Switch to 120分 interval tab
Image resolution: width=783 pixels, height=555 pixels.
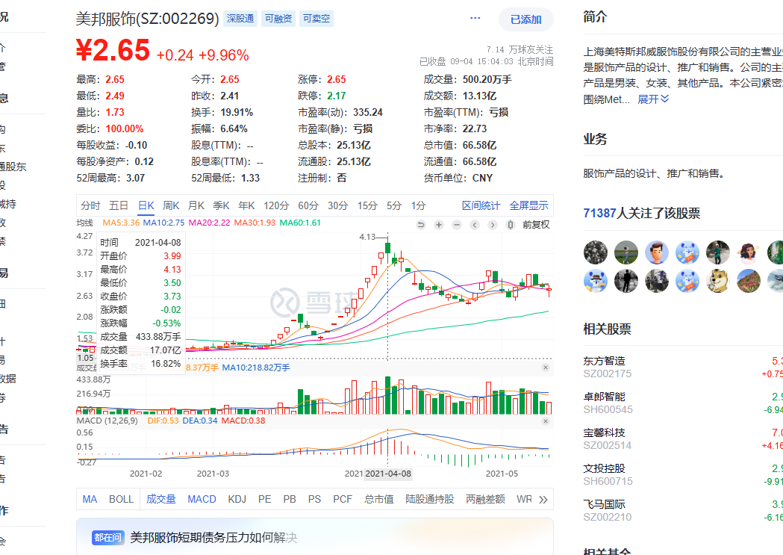pyautogui.click(x=277, y=206)
